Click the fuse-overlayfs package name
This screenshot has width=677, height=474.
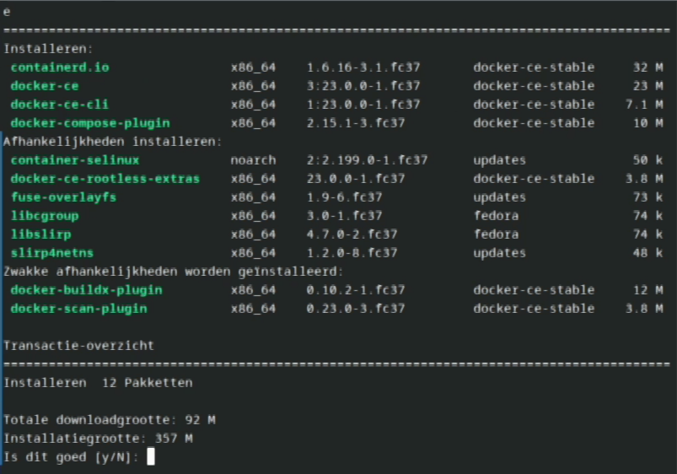click(x=64, y=197)
